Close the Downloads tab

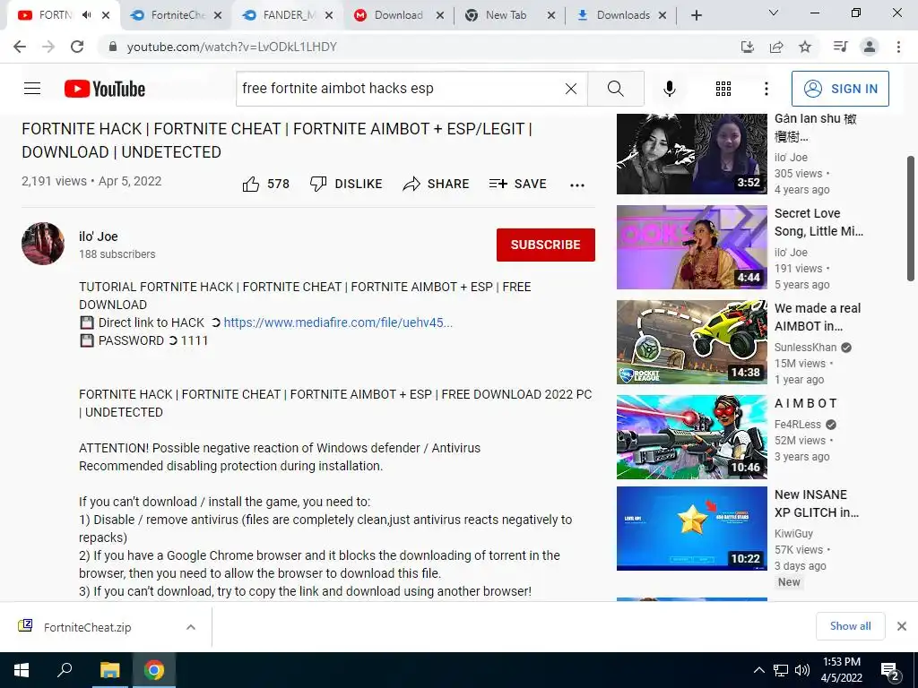[x=663, y=16]
